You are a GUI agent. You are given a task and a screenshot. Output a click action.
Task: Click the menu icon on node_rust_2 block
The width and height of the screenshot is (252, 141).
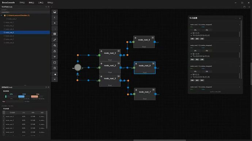point(119,63)
